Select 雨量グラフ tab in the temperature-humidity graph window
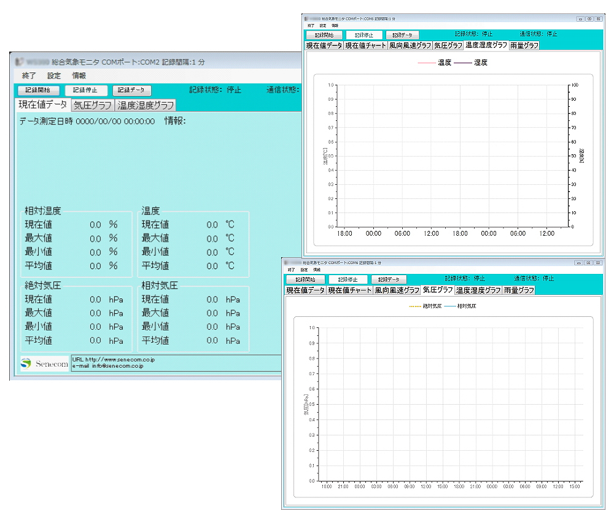614x522 pixels. tap(524, 45)
